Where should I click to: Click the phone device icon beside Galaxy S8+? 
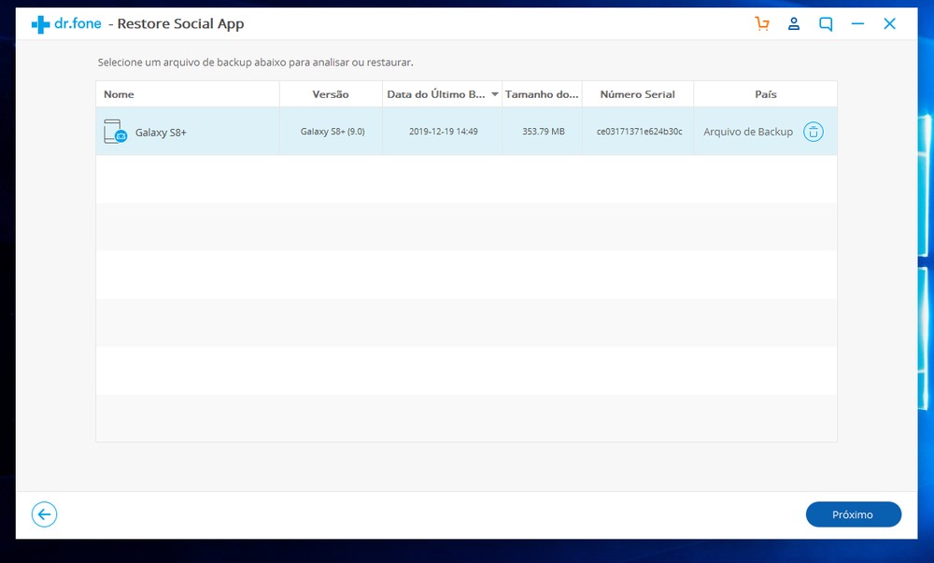click(x=114, y=132)
